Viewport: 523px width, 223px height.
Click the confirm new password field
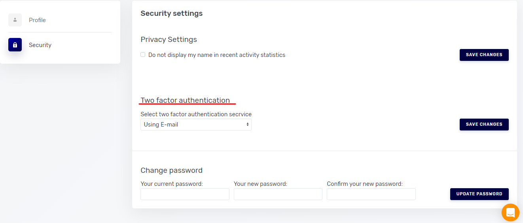pos(371,194)
